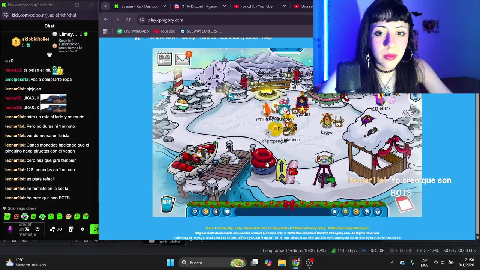Click the site info icon beside play.cplegacy.com
This screenshot has height=270, width=480.
(x=141, y=20)
